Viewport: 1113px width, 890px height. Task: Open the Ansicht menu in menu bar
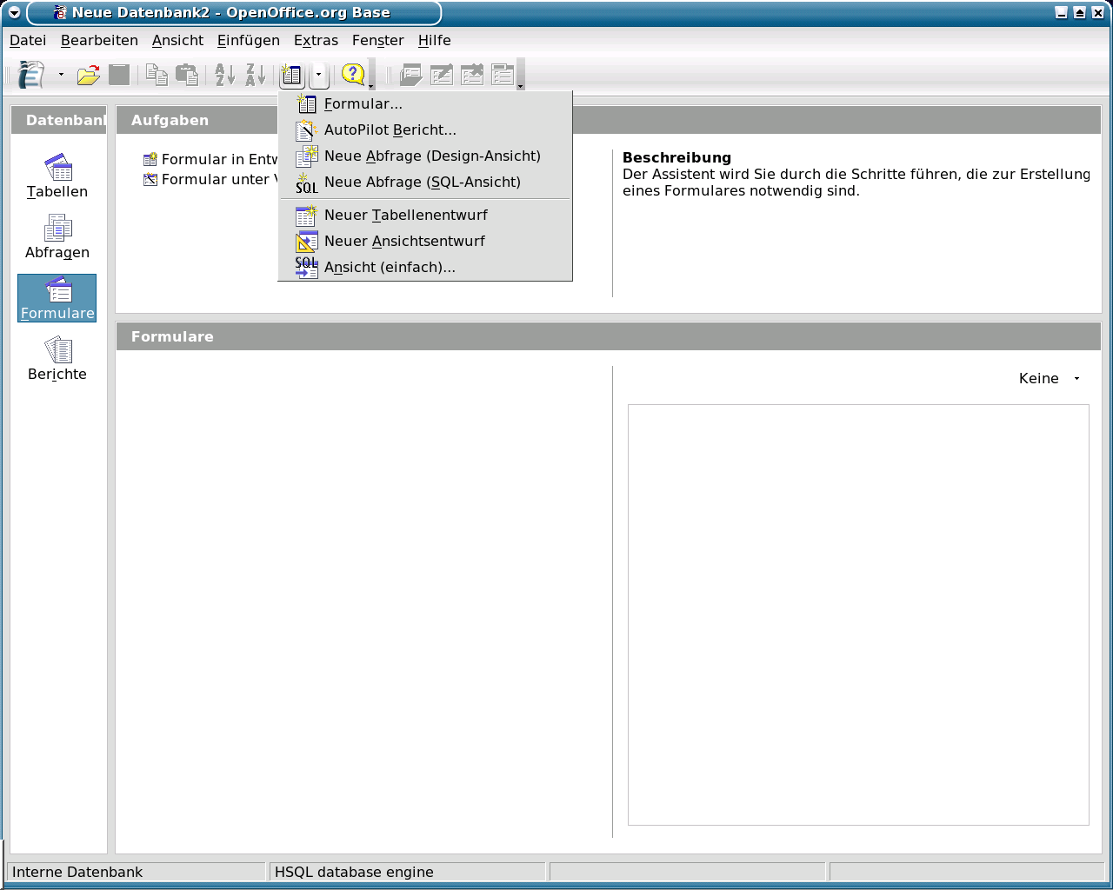tap(177, 40)
